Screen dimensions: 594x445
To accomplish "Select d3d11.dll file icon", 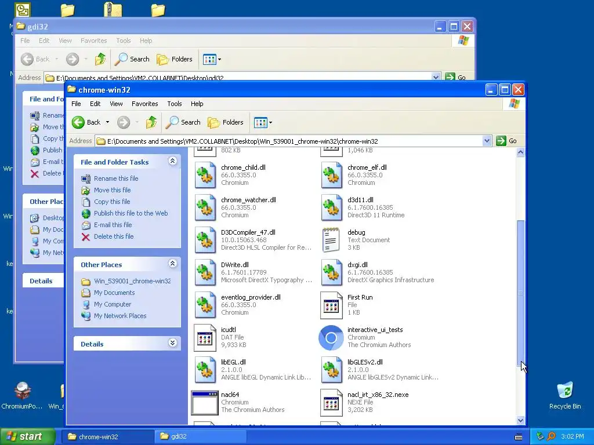I will click(332, 208).
